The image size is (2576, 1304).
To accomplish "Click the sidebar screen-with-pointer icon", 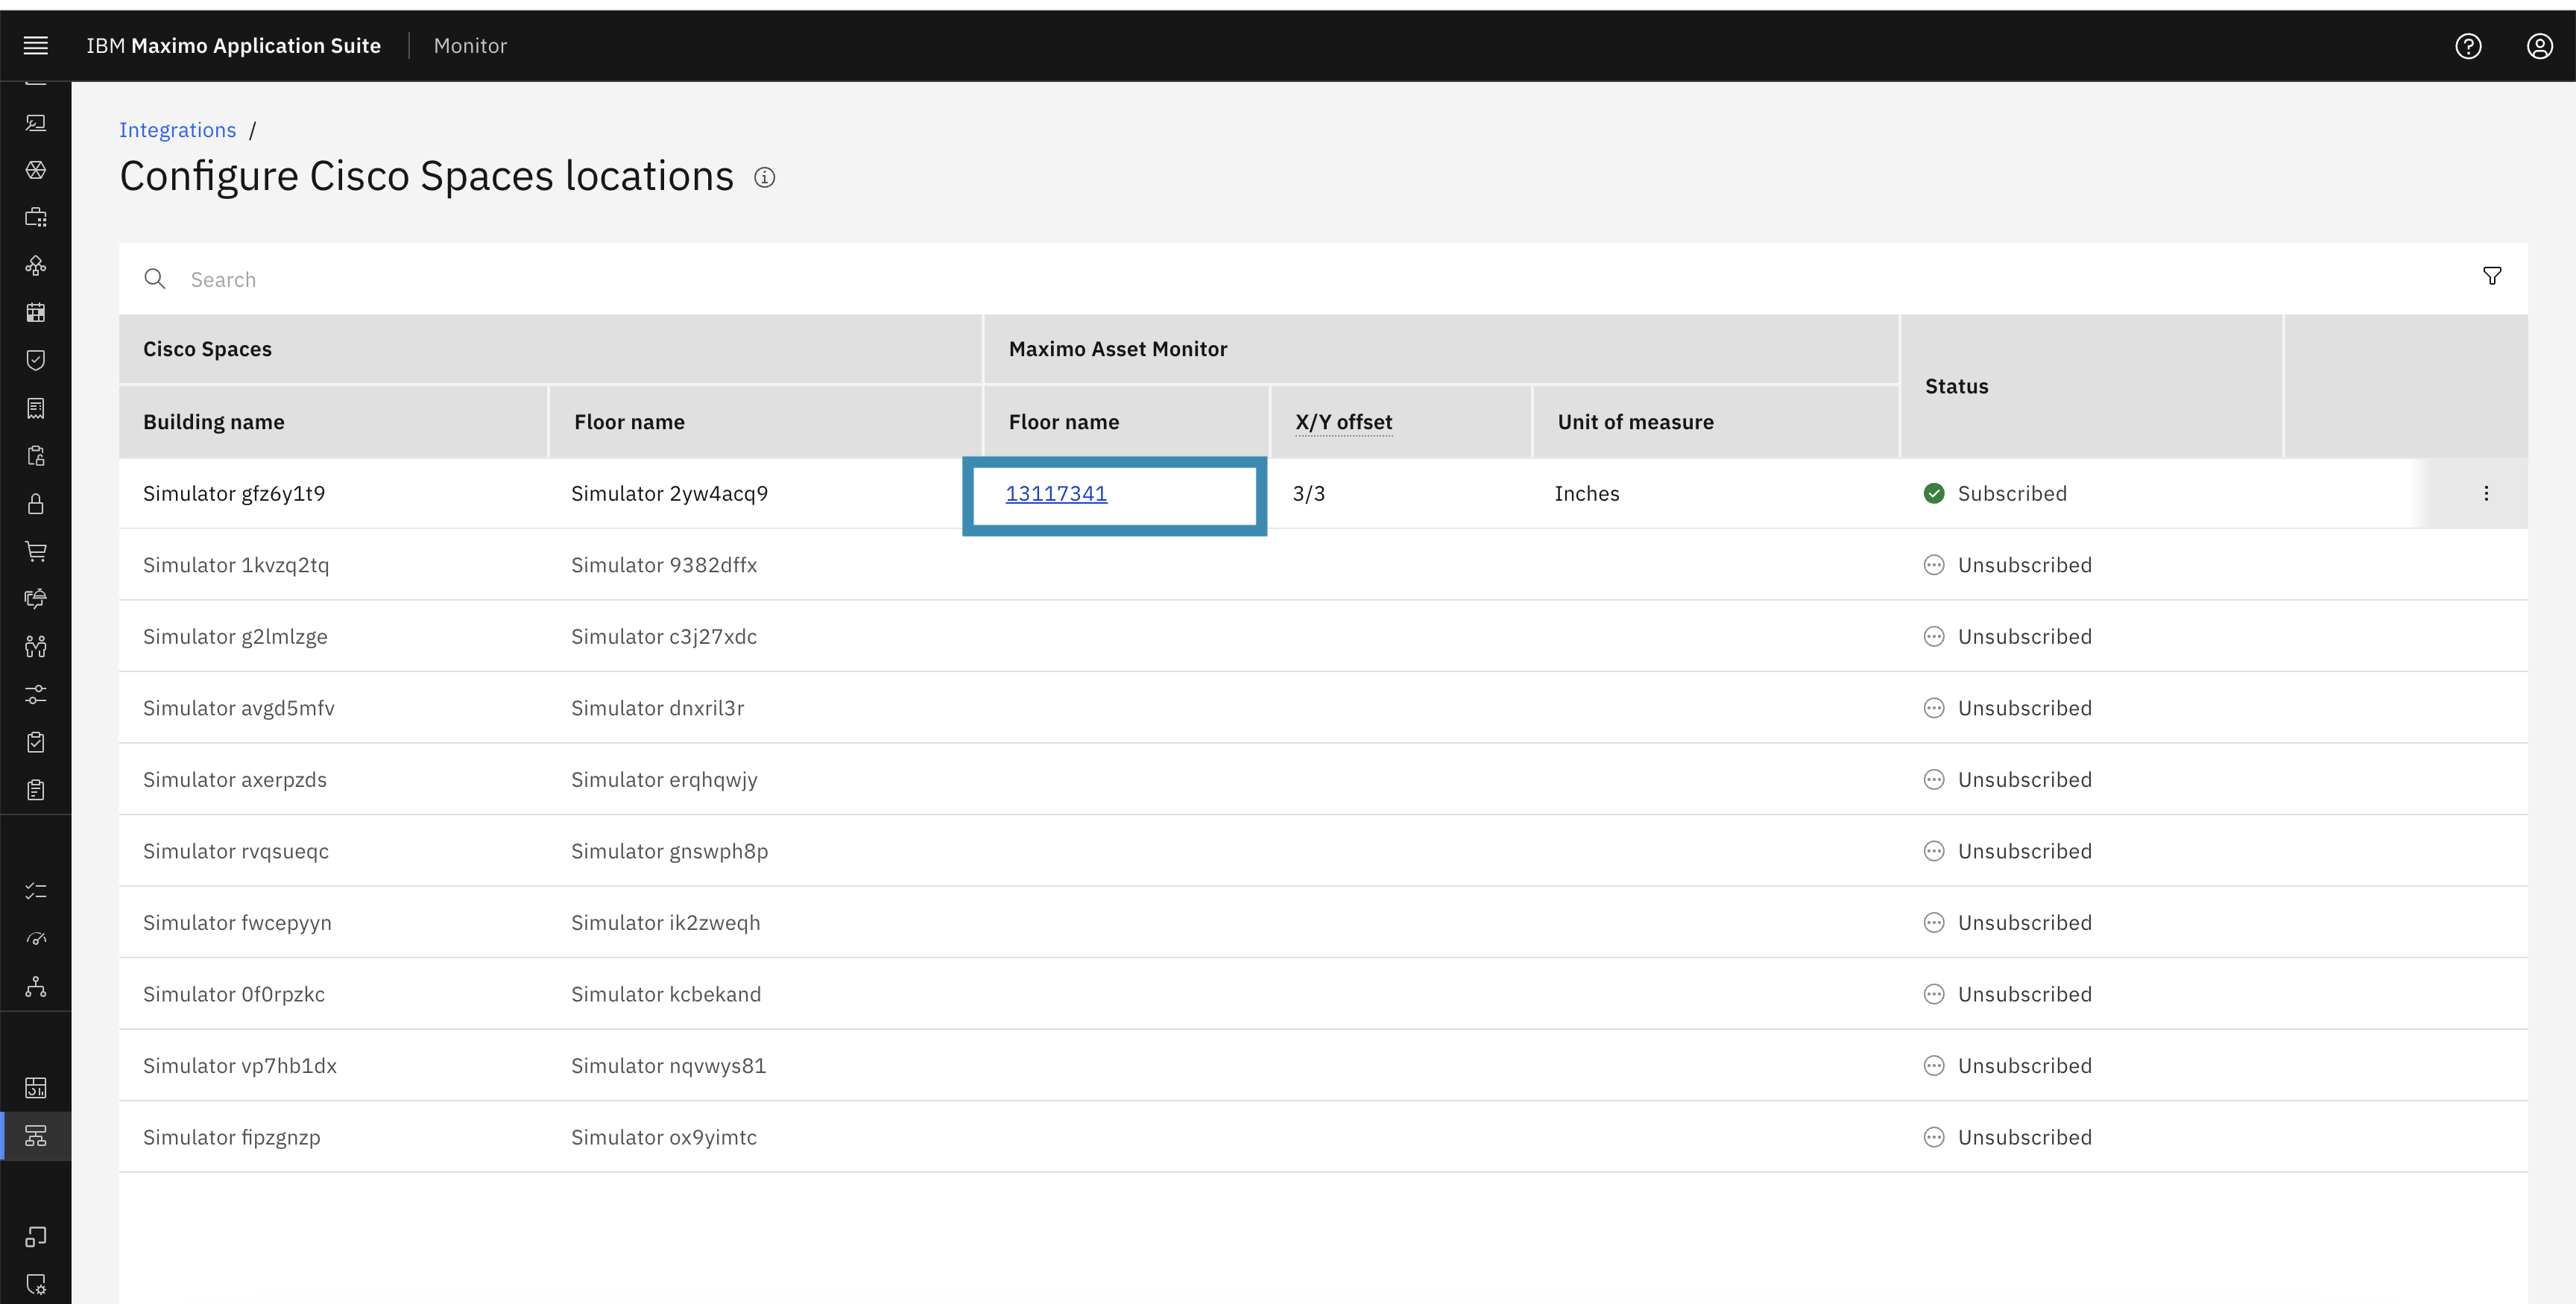I will point(36,122).
